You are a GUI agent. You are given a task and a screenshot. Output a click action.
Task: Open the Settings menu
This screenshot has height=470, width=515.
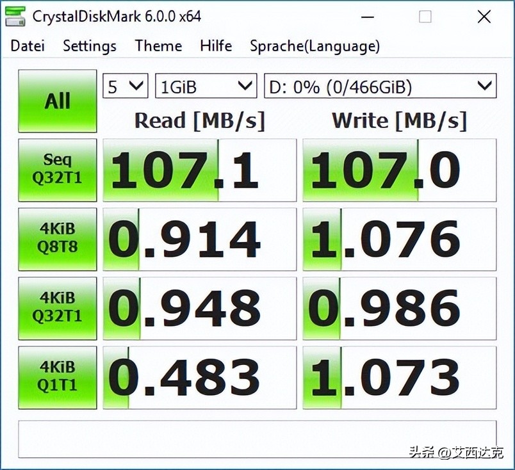(89, 46)
